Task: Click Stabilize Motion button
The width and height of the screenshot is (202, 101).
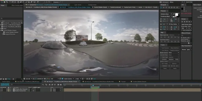Action: pyautogui.click(x=175, y=50)
